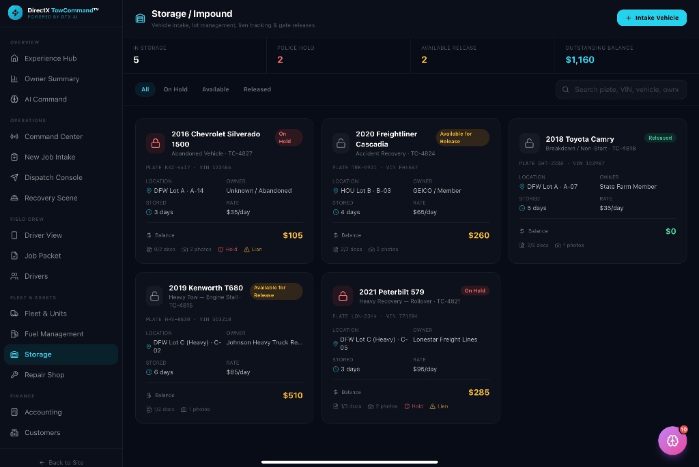Click the Recovery Scene icon
This screenshot has width=699, height=467.
tap(14, 198)
